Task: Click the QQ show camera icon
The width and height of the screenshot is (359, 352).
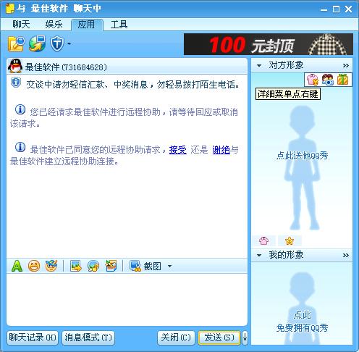Action: (x=328, y=80)
